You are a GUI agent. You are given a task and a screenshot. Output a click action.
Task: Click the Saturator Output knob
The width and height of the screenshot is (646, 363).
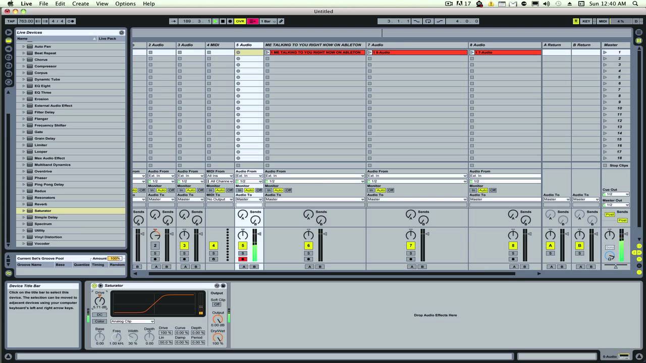point(218,319)
